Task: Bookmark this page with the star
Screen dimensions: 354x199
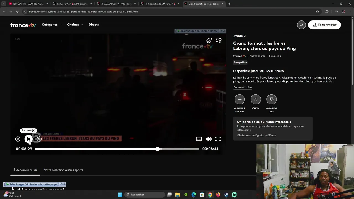Action: 317,12
